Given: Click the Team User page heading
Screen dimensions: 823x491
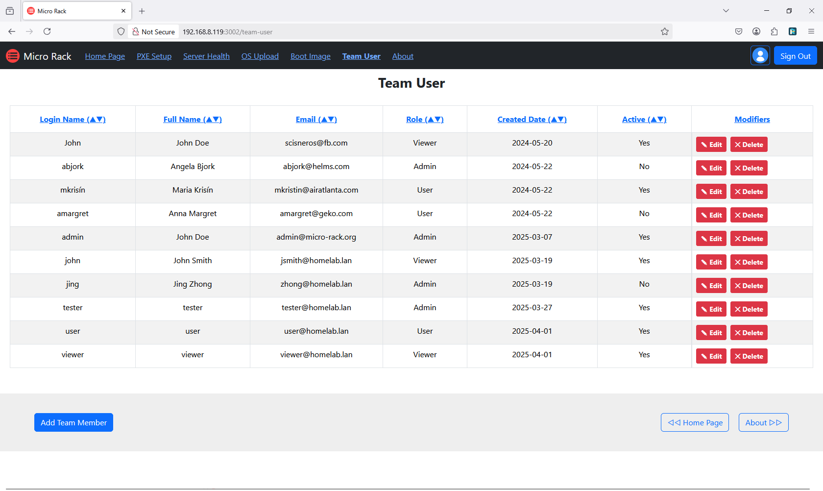Looking at the screenshot, I should click(x=411, y=83).
